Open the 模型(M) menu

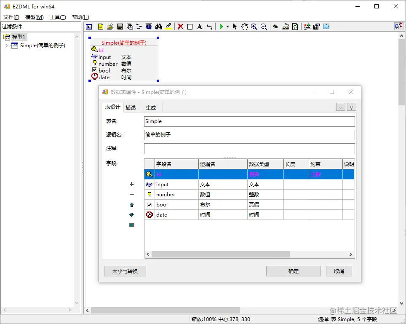click(x=34, y=17)
